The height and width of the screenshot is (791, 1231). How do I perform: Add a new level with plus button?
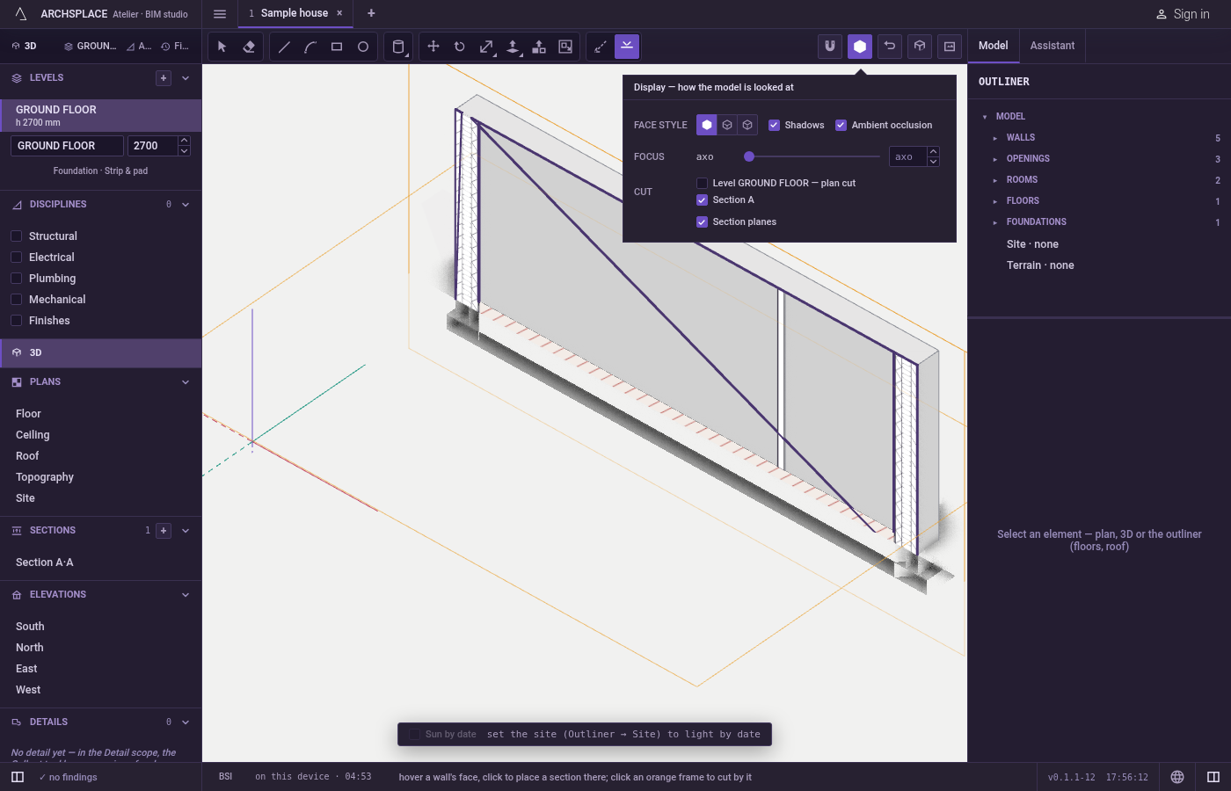[164, 78]
